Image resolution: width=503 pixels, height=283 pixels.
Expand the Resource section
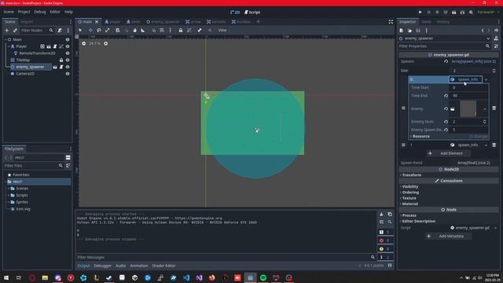(421, 136)
